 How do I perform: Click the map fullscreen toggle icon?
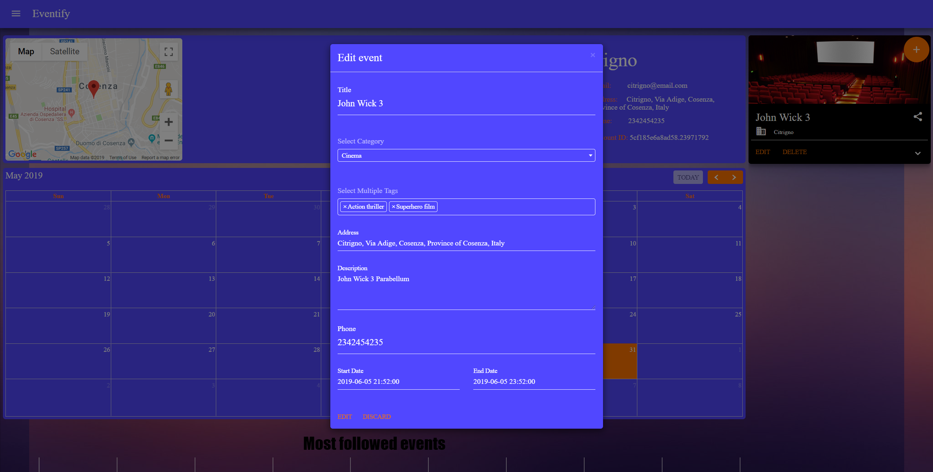(x=168, y=52)
